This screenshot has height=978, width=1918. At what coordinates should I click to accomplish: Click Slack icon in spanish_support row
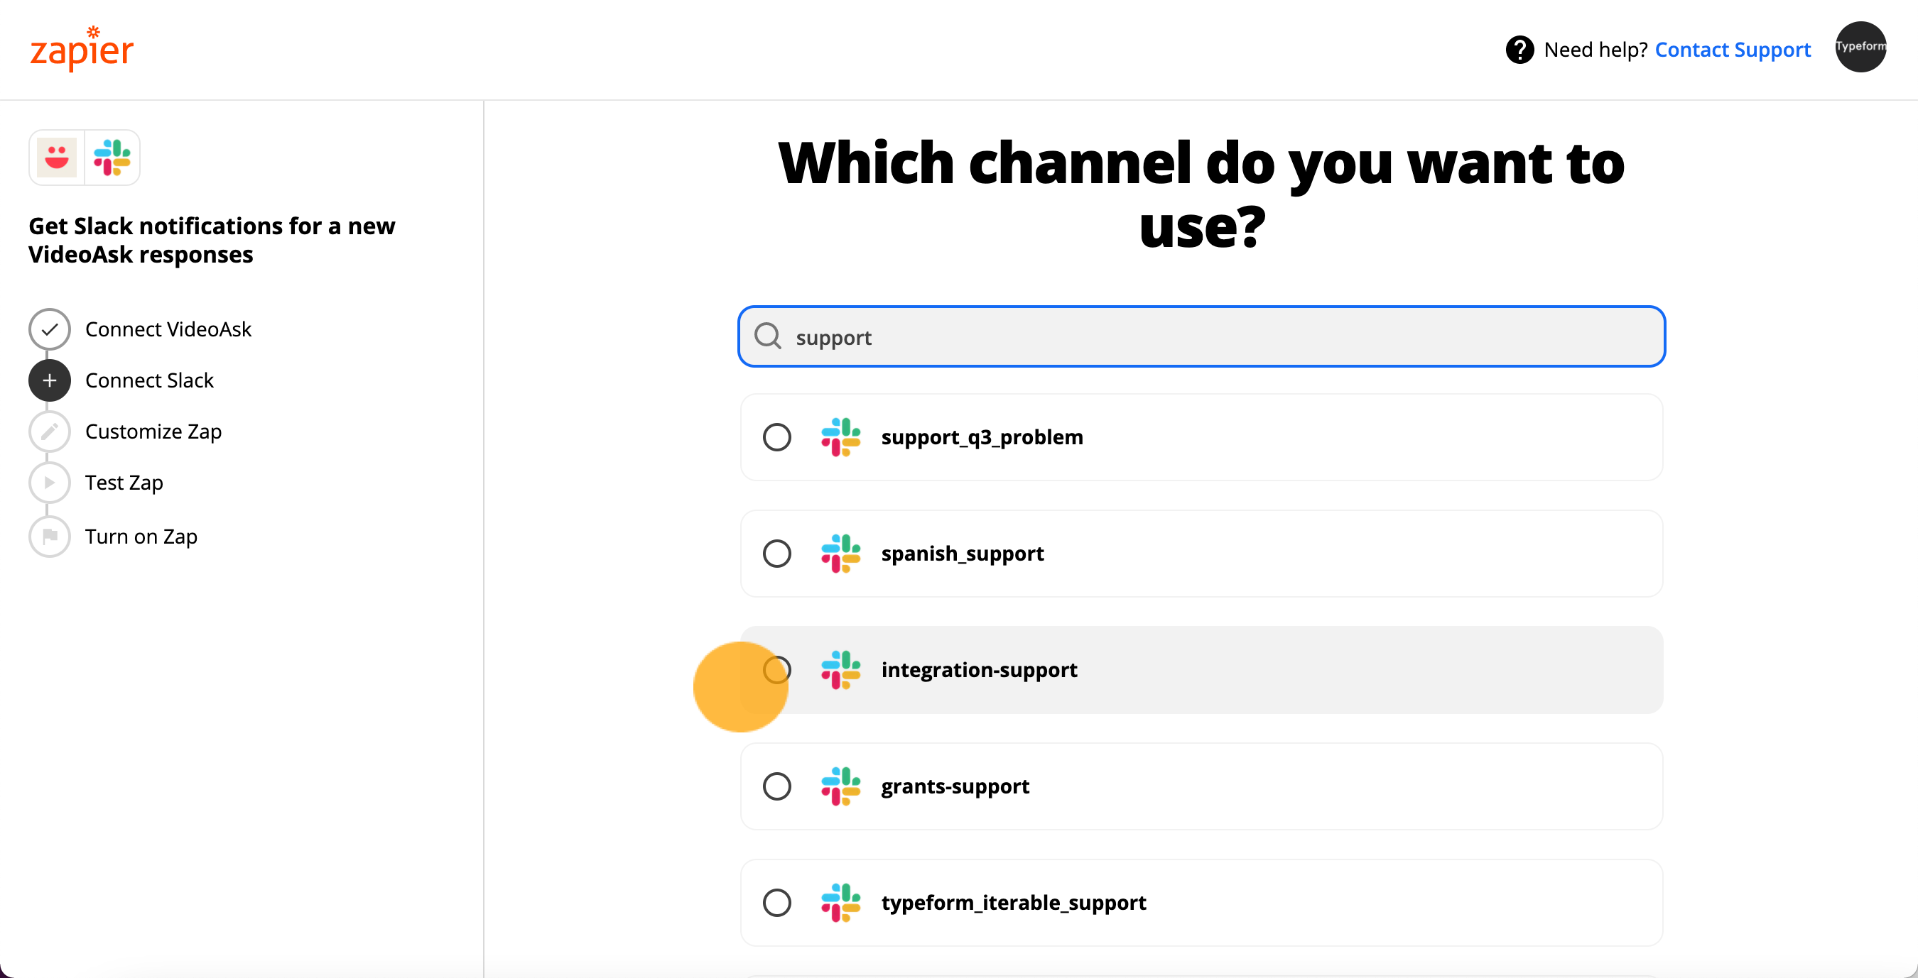click(840, 554)
